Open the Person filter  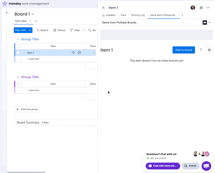point(59,30)
